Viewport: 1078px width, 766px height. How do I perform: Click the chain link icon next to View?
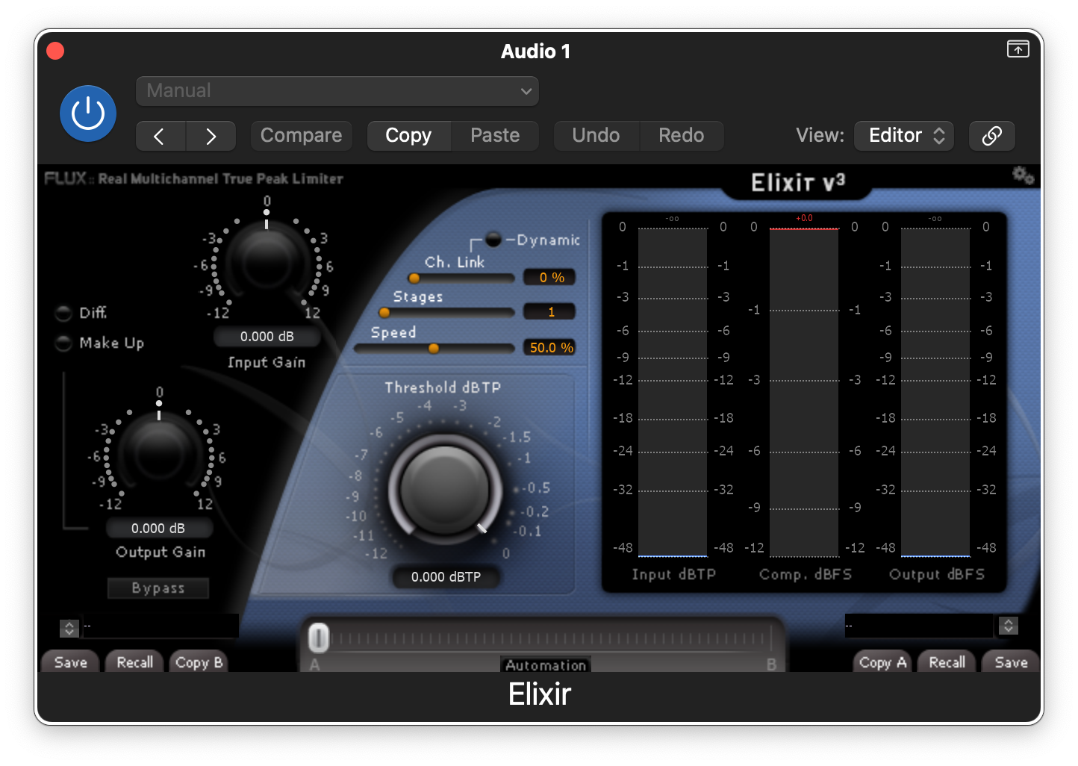[991, 136]
